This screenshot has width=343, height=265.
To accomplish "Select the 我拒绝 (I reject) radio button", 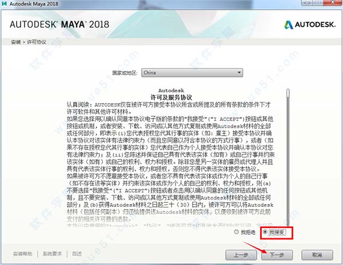I will coord(236,232).
